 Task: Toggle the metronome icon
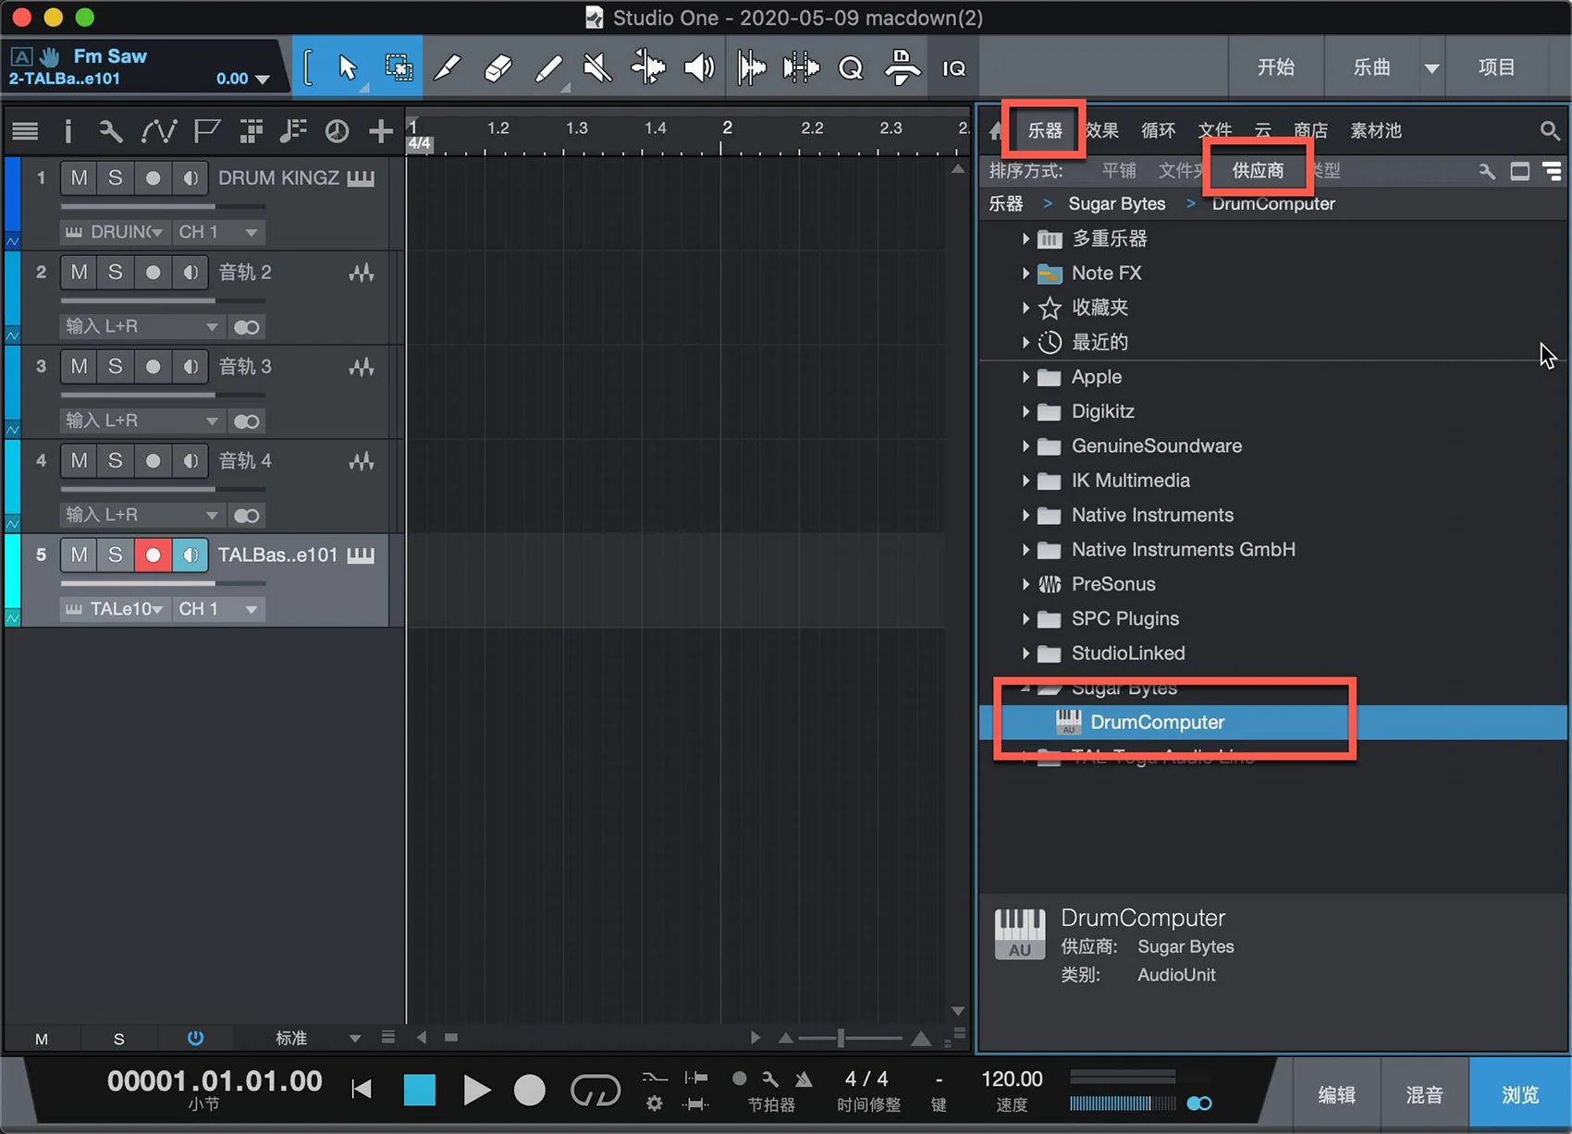click(x=804, y=1079)
